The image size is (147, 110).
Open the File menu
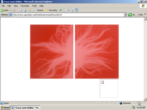pyautogui.click(x=3, y=6)
